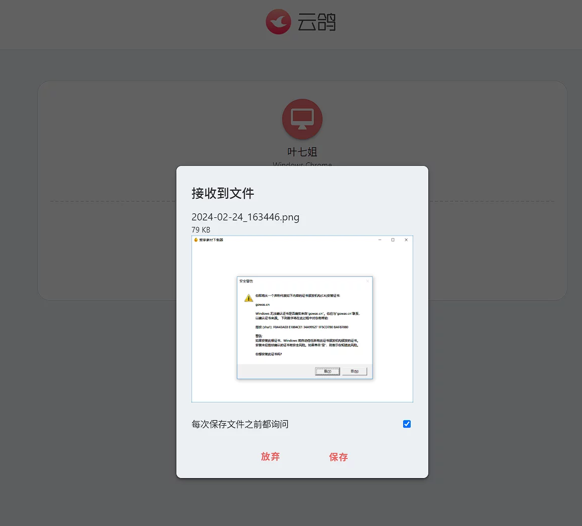Click gowas.cn text in the preview image

(x=263, y=305)
